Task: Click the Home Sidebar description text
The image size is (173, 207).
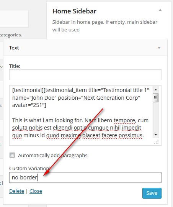Action: click(105, 26)
